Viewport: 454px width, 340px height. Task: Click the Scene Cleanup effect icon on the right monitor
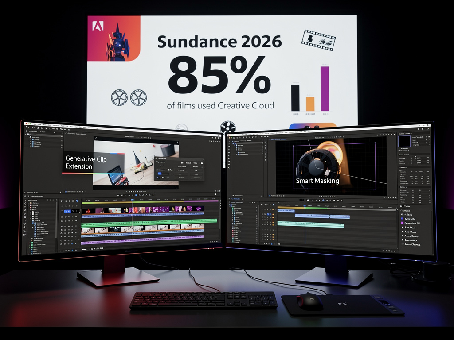point(403,244)
